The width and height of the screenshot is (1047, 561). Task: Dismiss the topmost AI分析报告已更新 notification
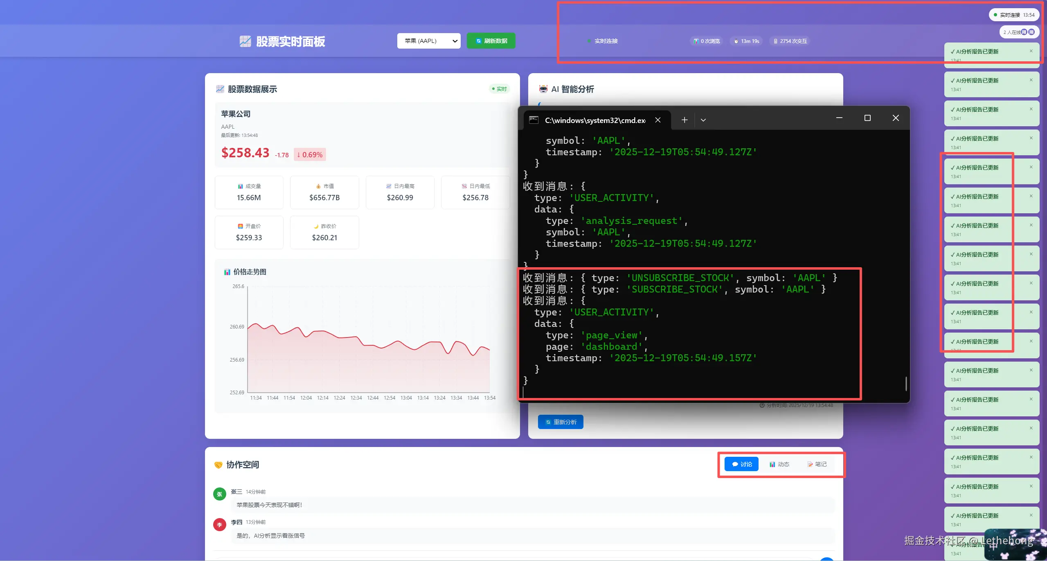(1031, 51)
